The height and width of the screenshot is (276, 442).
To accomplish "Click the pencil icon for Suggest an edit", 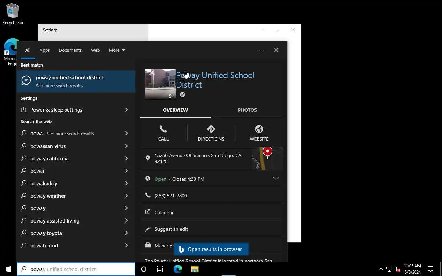I will [x=148, y=229].
